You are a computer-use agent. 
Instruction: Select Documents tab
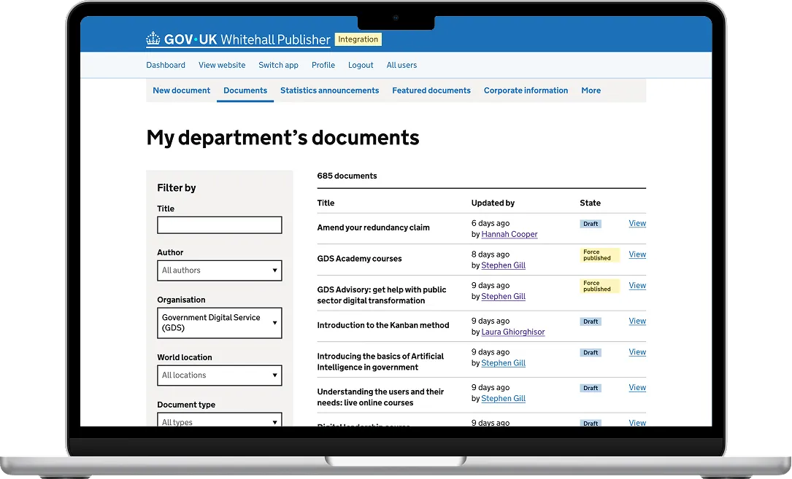(x=245, y=90)
